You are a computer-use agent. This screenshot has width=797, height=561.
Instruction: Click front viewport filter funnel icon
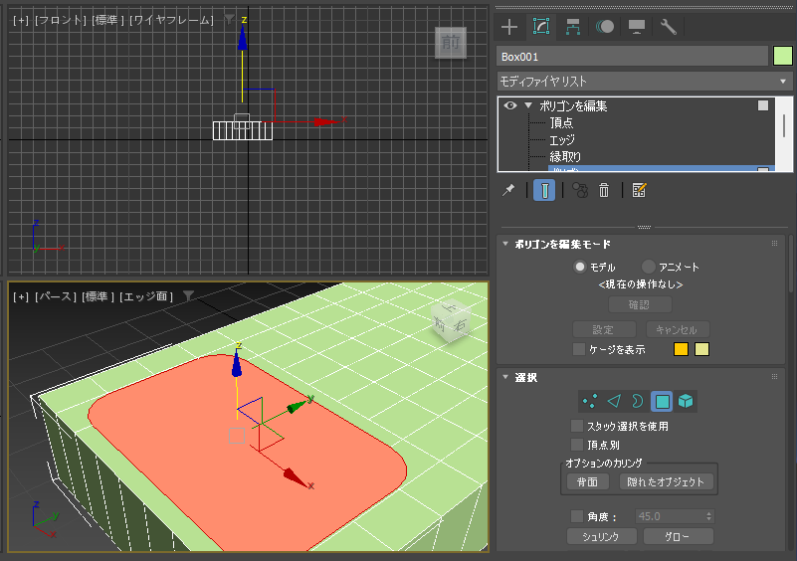coord(230,20)
